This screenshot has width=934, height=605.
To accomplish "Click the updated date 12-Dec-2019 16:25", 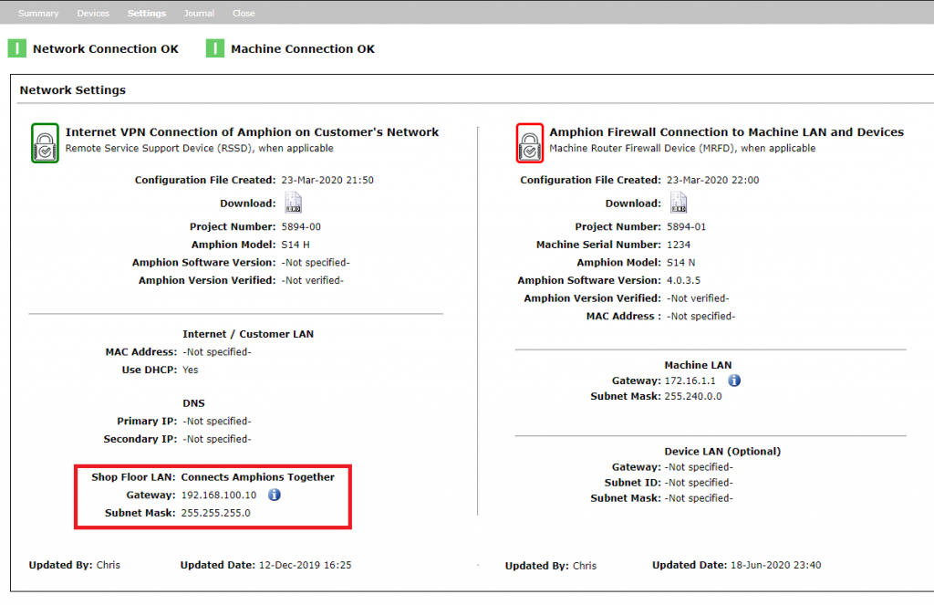I will (x=305, y=565).
